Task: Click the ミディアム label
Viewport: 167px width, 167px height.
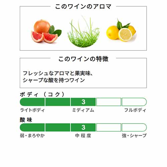Action: click(83, 110)
